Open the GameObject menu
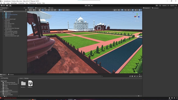Image resolution: width=178 pixels, height=100 pixels. (x=14, y=3)
